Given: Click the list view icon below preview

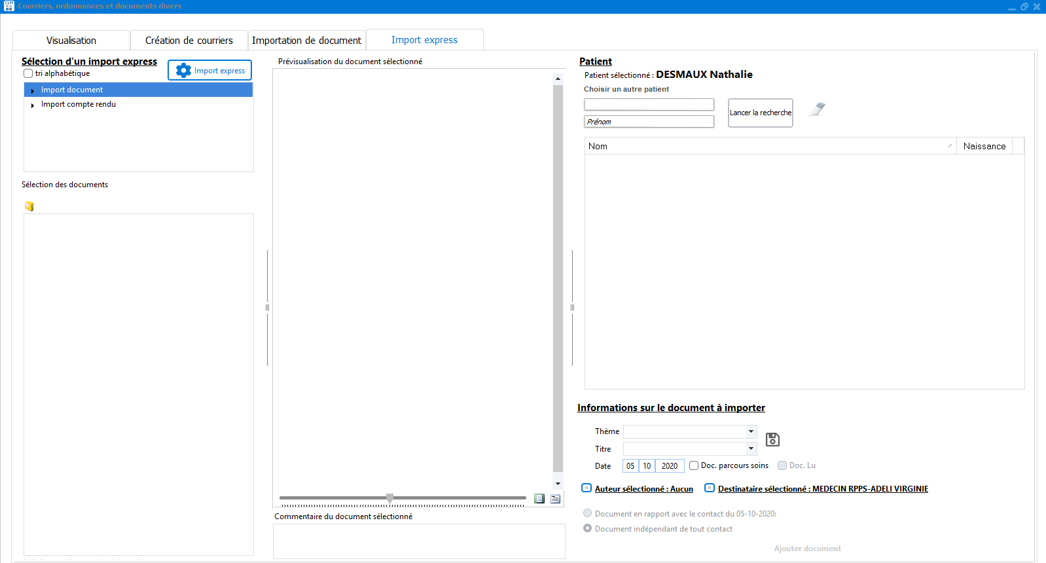Looking at the screenshot, I should pyautogui.click(x=555, y=499).
